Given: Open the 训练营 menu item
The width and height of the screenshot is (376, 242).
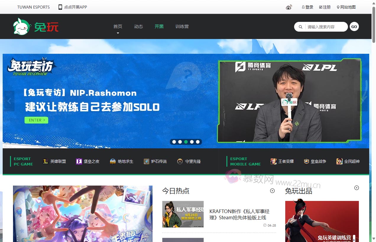Looking at the screenshot, I should pyautogui.click(x=182, y=26).
